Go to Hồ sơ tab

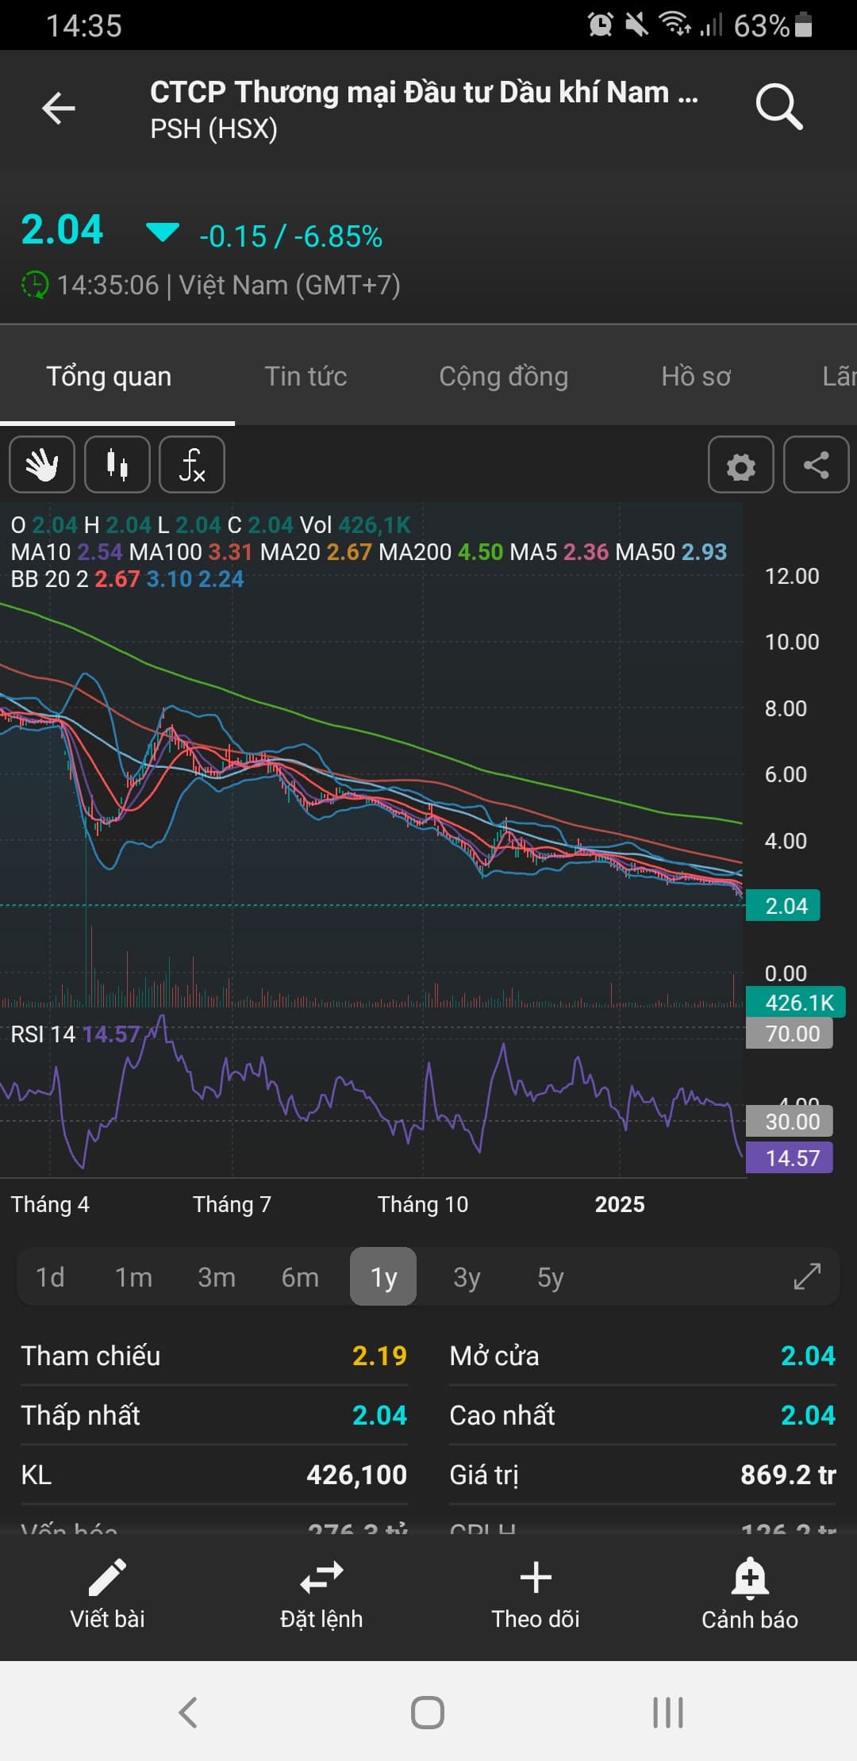696,376
